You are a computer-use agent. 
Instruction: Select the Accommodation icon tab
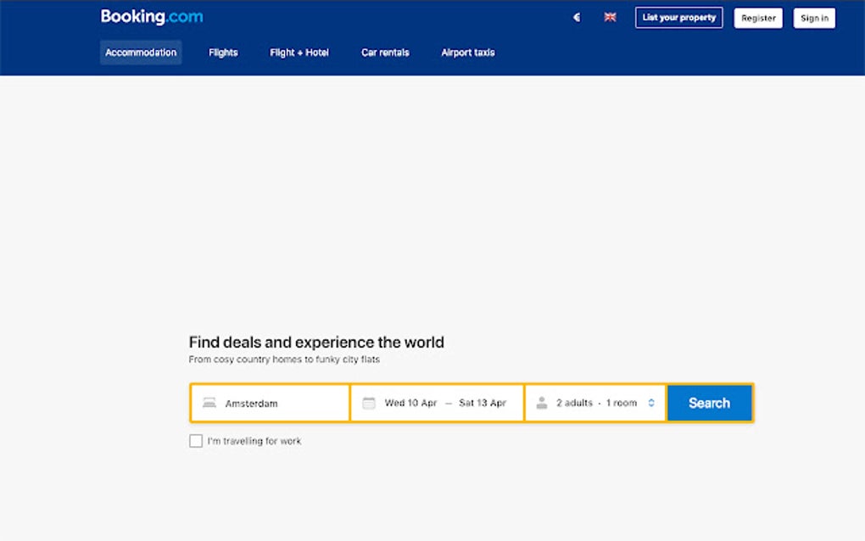[x=141, y=52]
